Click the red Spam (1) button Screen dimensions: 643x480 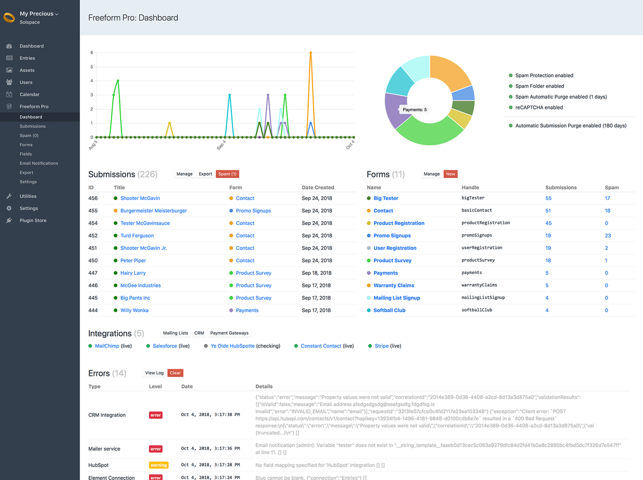click(227, 174)
